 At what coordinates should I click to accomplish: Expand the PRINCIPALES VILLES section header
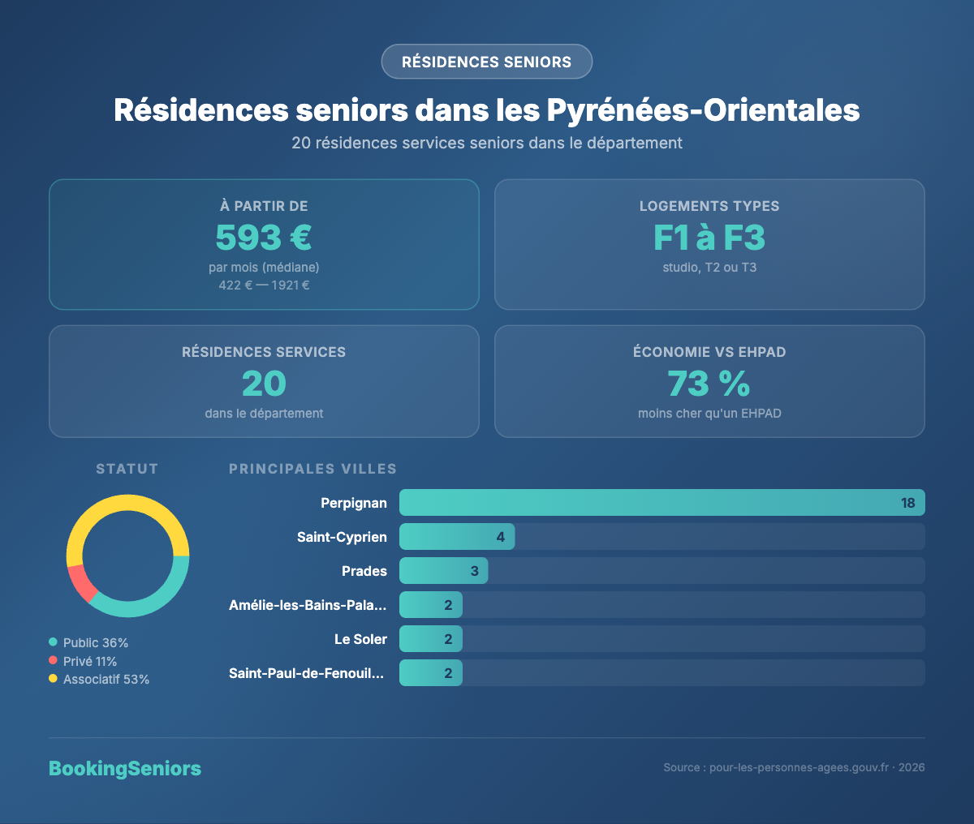pos(312,469)
